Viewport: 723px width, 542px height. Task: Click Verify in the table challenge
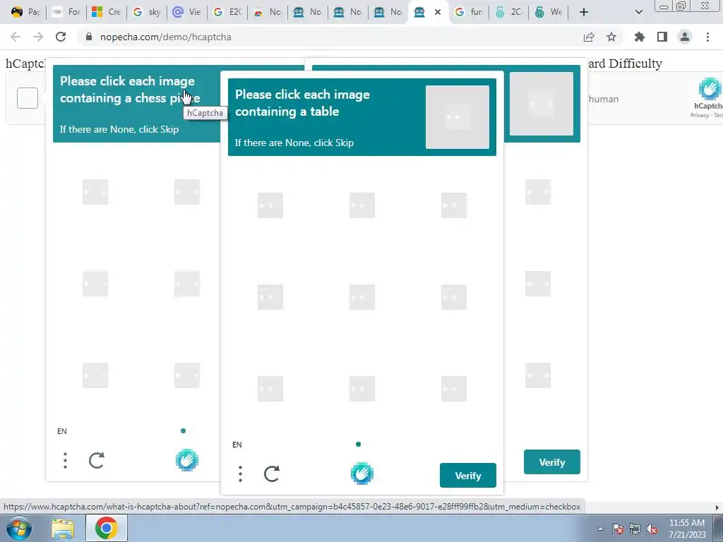tap(467, 475)
